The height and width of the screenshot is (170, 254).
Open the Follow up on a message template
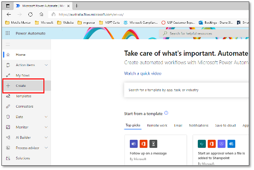pos(155,150)
